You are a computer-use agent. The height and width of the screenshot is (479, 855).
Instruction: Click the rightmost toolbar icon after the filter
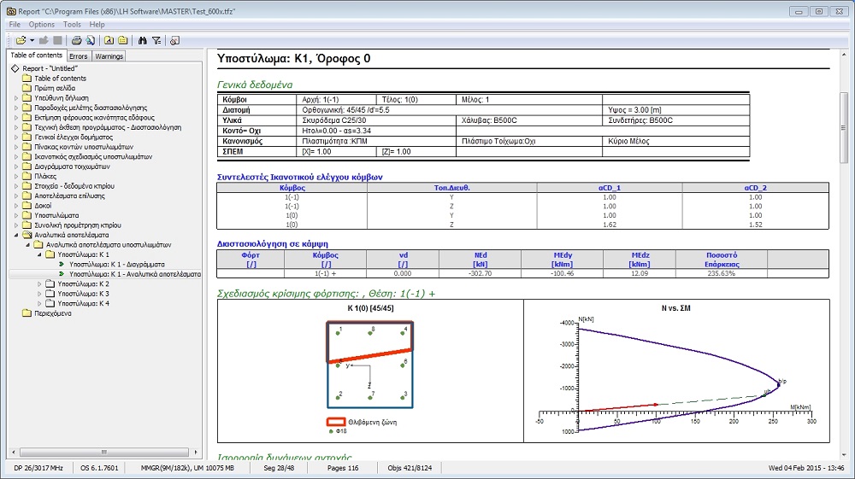[174, 40]
